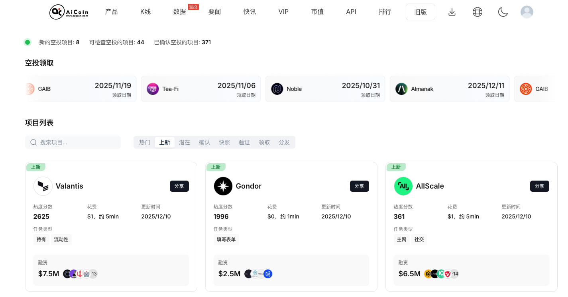
Task: Open the VIP menu item
Action: tap(283, 12)
